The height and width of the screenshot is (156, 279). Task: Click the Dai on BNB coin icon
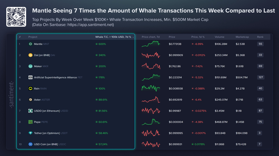pos(30,55)
